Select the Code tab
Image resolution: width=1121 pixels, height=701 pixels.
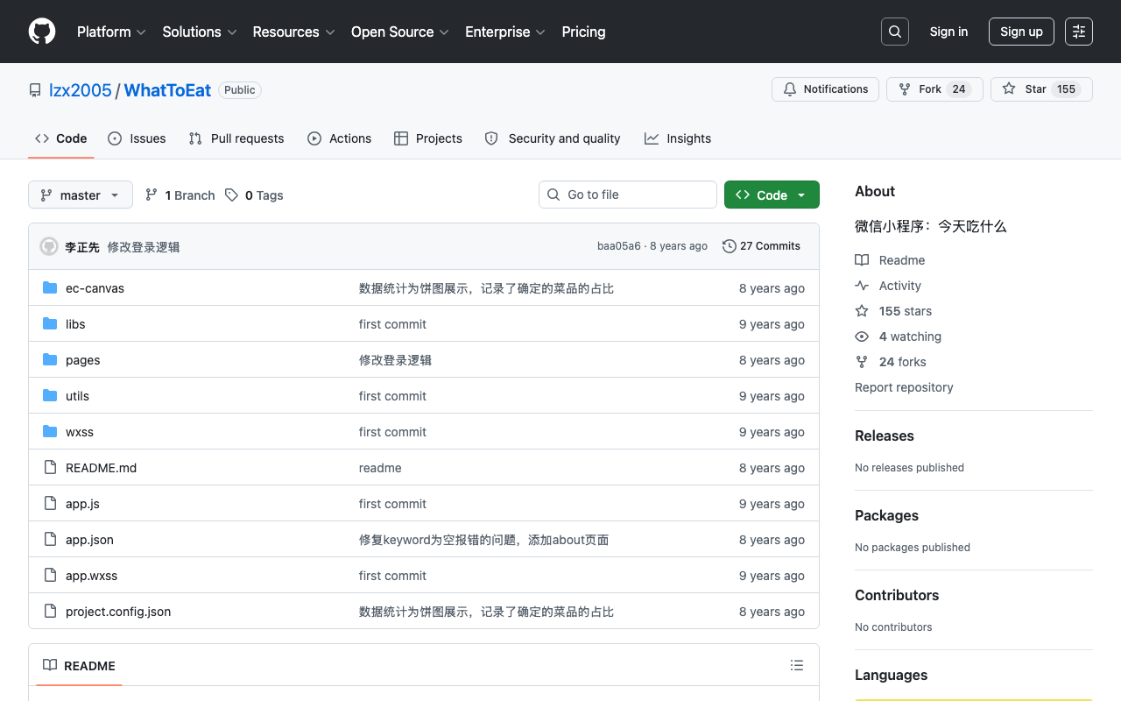pos(61,138)
